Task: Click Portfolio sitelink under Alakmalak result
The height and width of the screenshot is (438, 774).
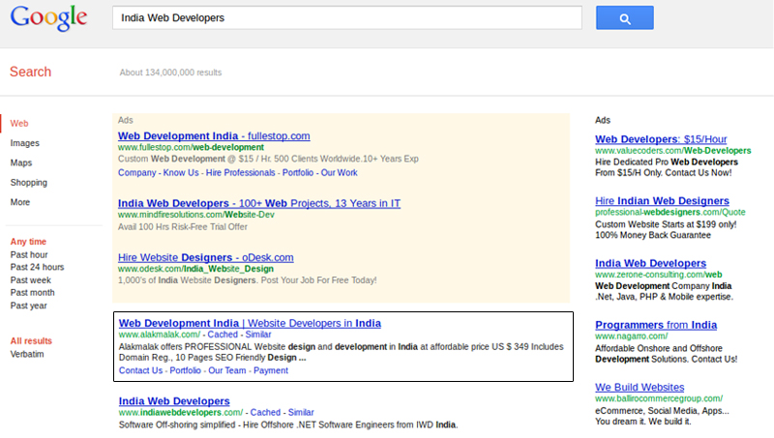Action: [x=185, y=370]
